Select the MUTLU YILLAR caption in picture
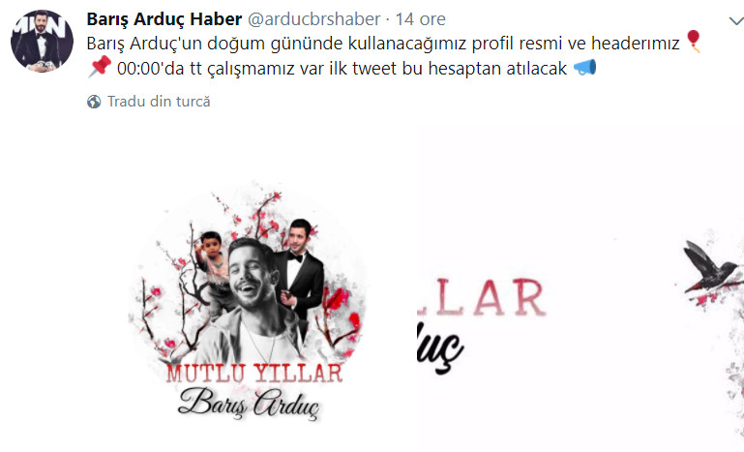 254,374
